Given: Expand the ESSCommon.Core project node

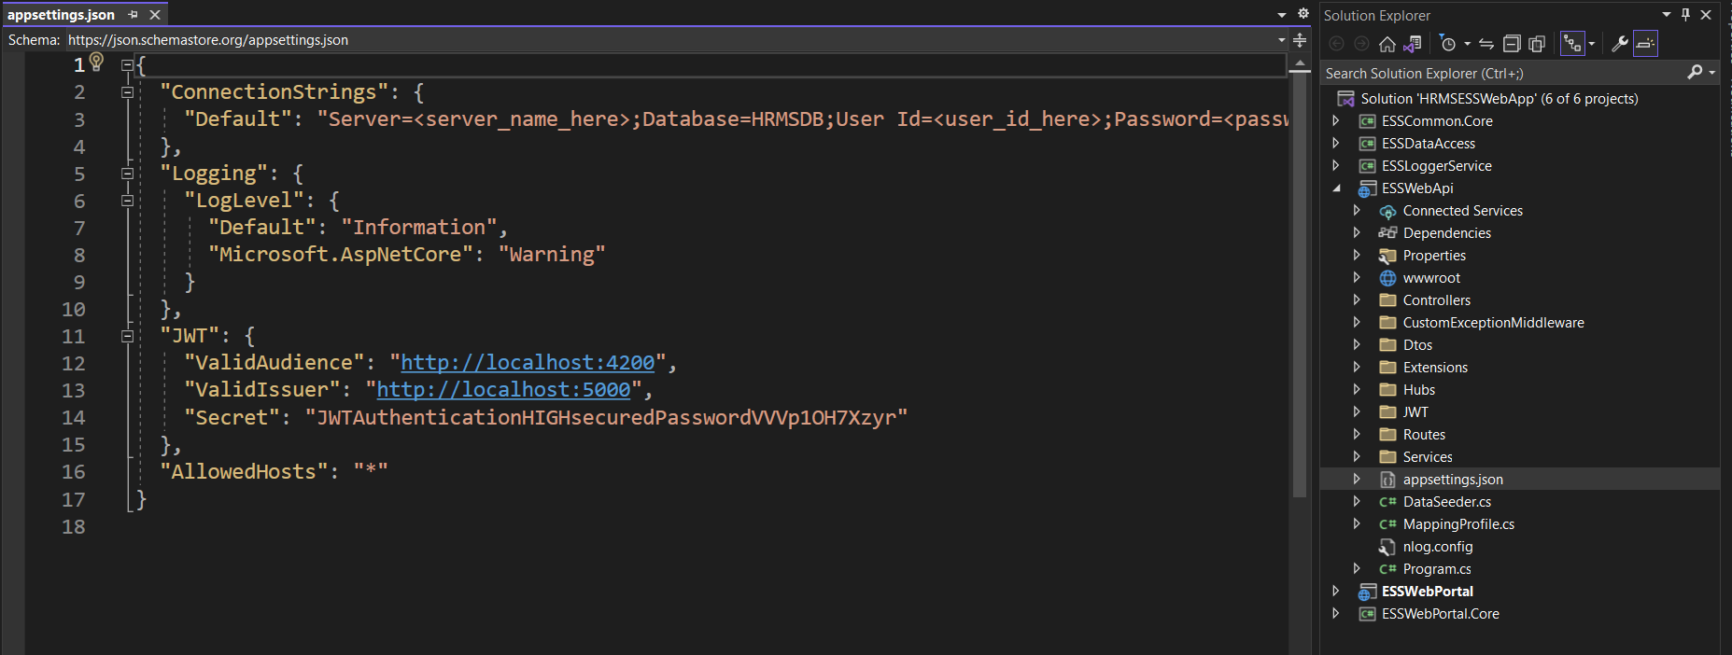Looking at the screenshot, I should (x=1336, y=121).
